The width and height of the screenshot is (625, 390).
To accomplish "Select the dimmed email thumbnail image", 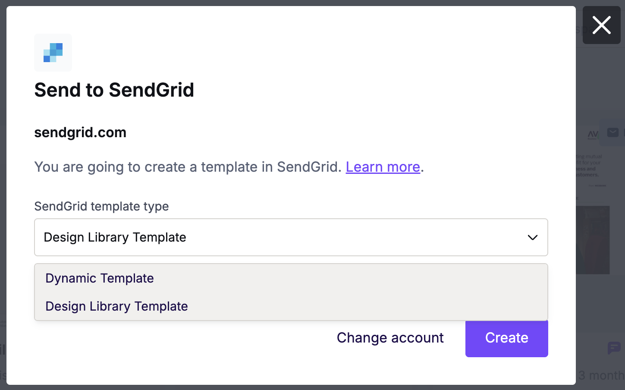I will coord(593,240).
